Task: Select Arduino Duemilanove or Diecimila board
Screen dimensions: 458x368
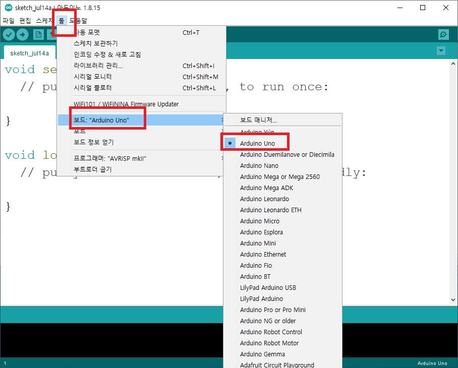Action: [283, 154]
